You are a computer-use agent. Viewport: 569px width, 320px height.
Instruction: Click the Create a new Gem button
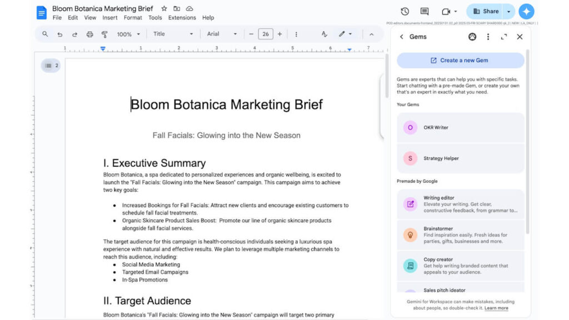(460, 60)
